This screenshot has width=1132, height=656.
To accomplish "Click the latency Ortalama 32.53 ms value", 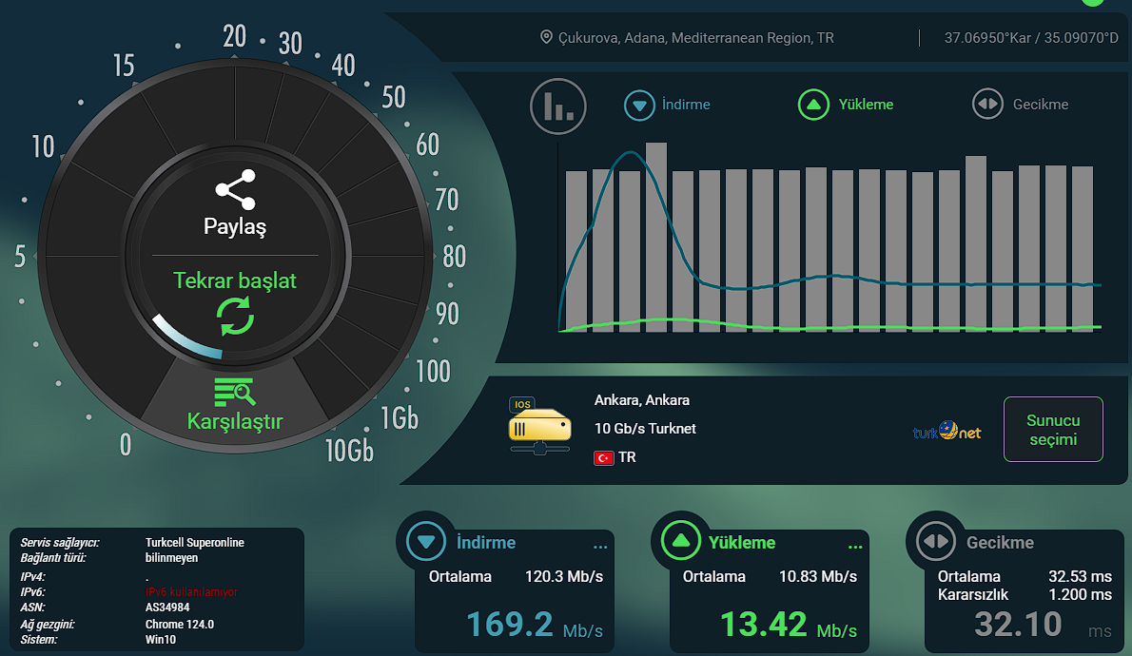I will 1080,577.
